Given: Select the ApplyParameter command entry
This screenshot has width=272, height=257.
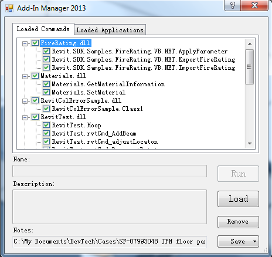Looking at the screenshot, I should (x=140, y=51).
